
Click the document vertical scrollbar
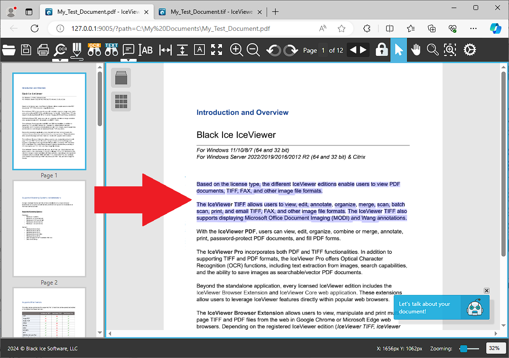click(503, 164)
